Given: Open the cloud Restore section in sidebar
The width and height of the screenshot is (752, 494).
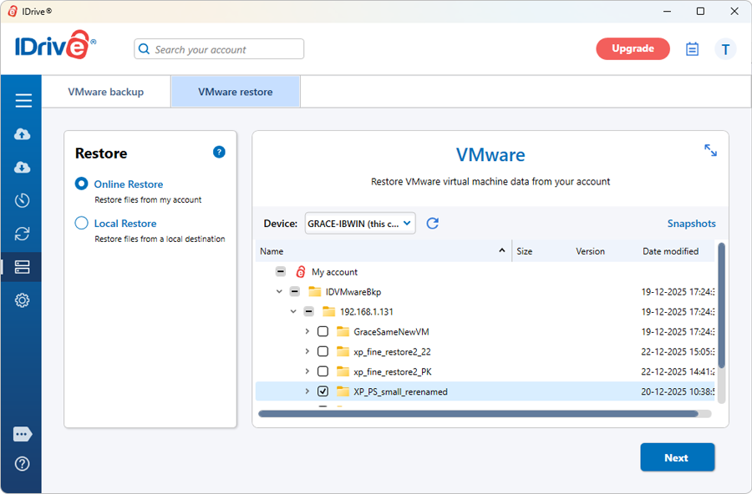Looking at the screenshot, I should (x=23, y=168).
